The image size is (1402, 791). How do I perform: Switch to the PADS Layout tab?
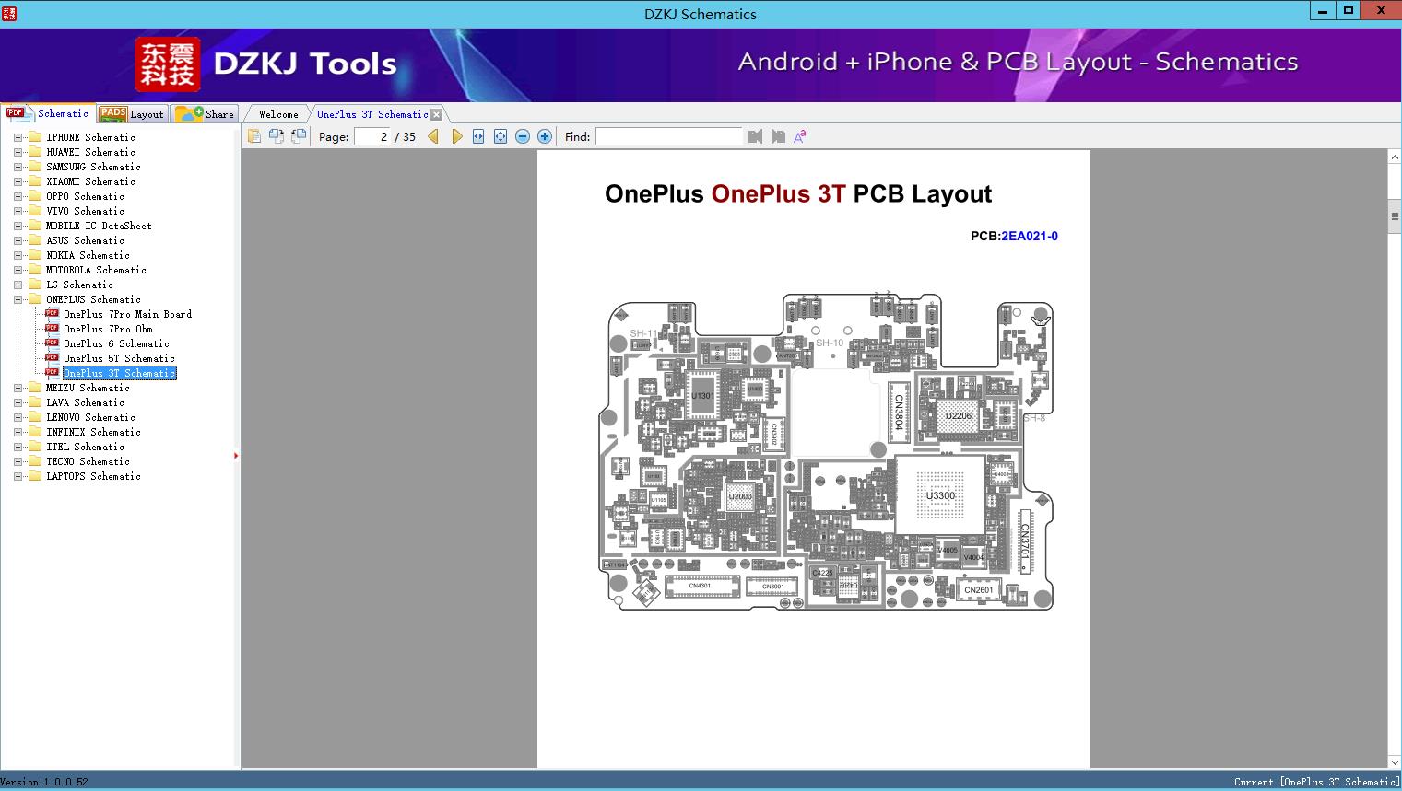[132, 114]
